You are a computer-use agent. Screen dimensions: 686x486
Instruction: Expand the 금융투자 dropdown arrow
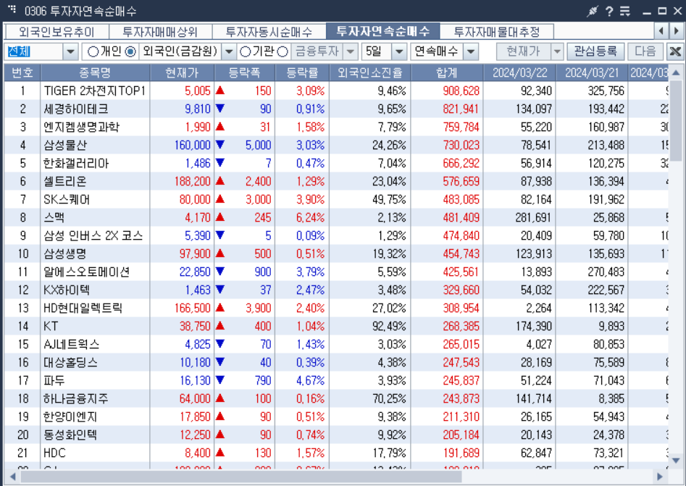pos(350,52)
